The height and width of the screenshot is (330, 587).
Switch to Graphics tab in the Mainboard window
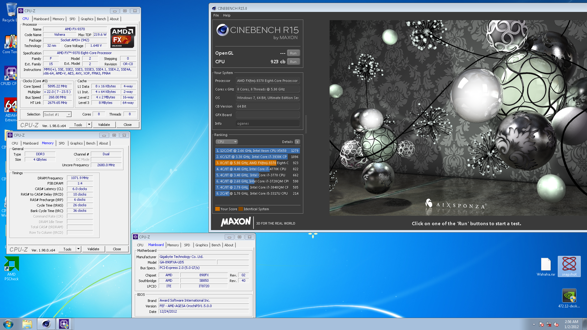[x=202, y=245]
